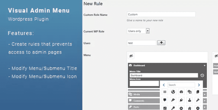Select the Comments menu row
Viewport: 218px width, 110px height.
(x=144, y=101)
